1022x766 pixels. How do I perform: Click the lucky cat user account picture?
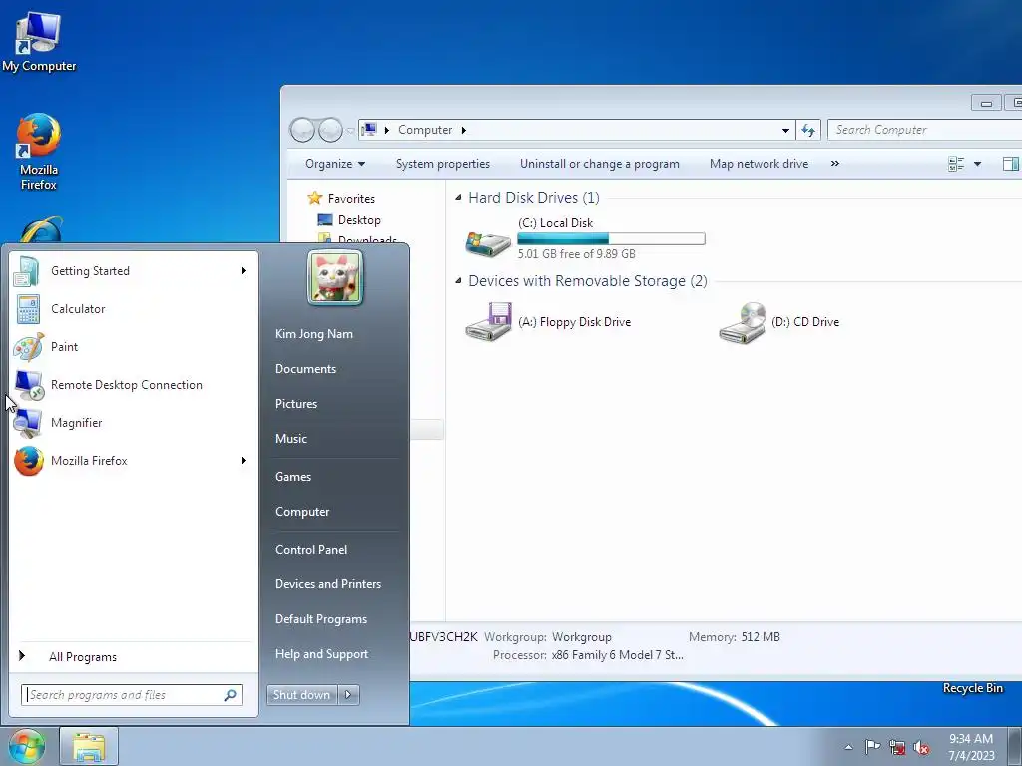(x=335, y=277)
